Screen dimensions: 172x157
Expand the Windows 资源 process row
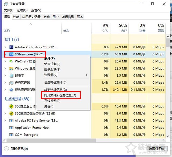pos(5,69)
